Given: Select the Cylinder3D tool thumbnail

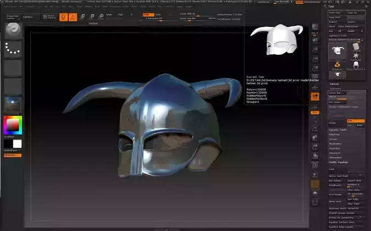Looking at the screenshot, I should coord(356,47).
